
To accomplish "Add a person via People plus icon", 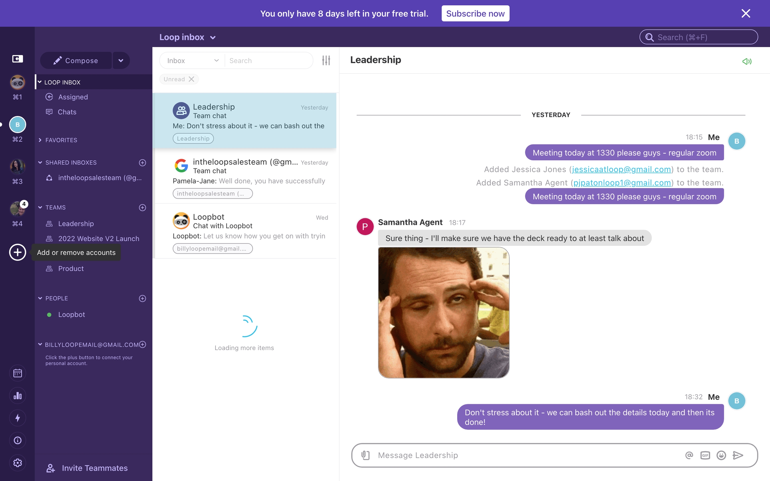I will [x=142, y=298].
